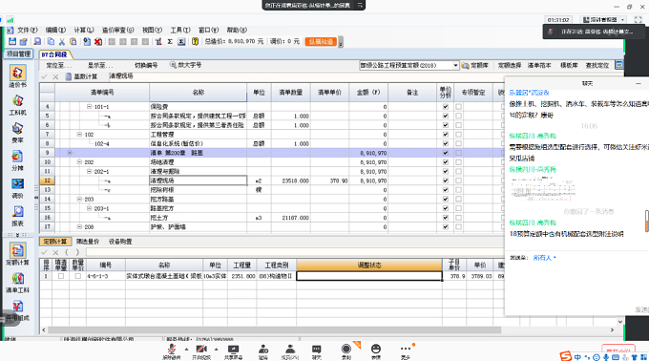649x361 pixels.
Task: Collapse the row 9 第200章 tree node
Action: tap(70, 153)
